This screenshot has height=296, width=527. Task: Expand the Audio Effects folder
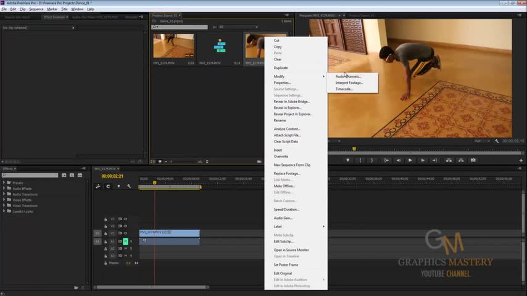(x=4, y=189)
